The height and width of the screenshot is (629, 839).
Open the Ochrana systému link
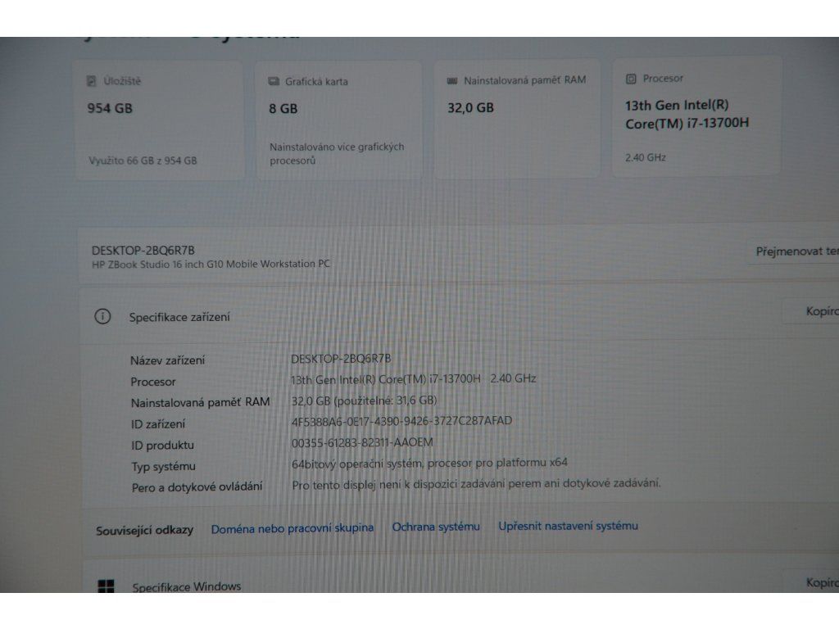(436, 527)
